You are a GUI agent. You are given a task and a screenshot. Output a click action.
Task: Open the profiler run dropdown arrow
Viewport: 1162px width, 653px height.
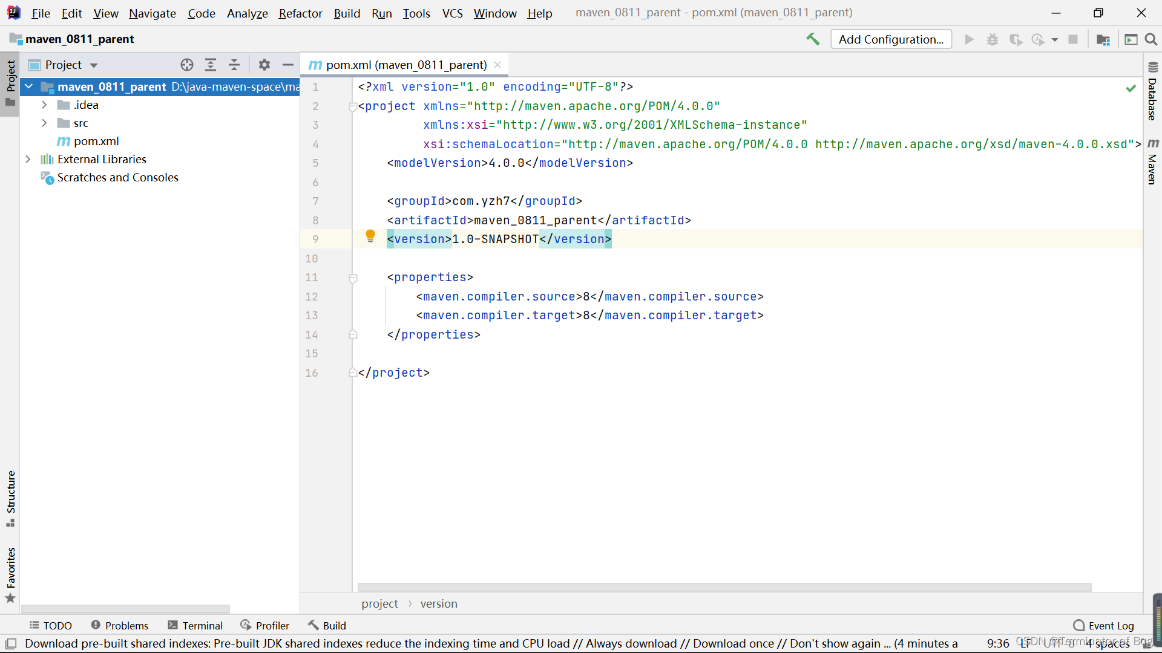point(1055,40)
